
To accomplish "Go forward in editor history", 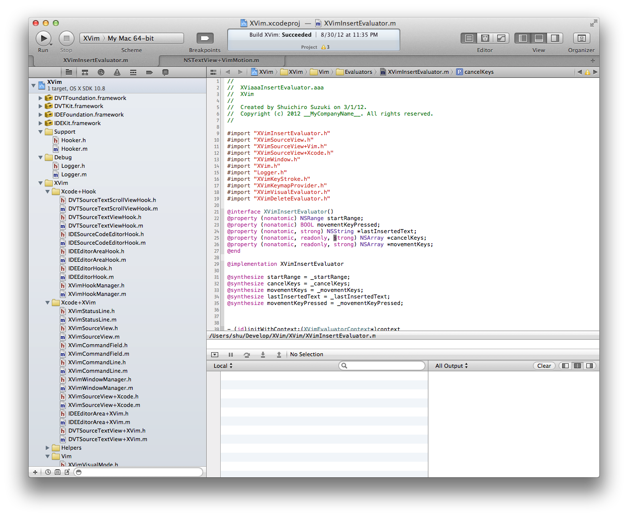I will pos(240,72).
